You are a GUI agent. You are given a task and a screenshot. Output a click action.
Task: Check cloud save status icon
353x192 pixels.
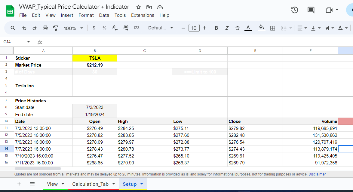[x=160, y=7]
